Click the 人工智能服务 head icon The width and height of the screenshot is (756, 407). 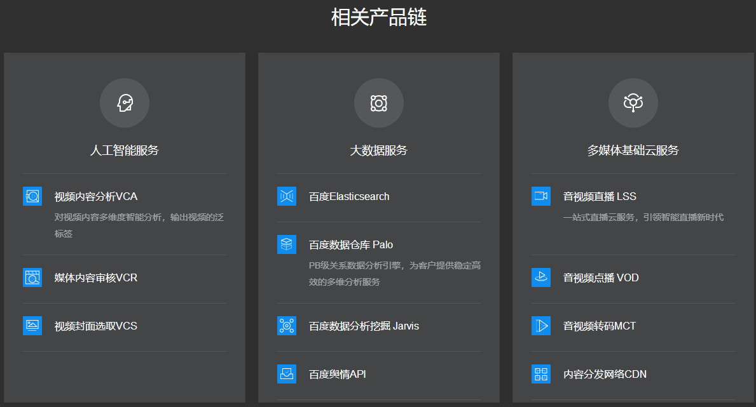tap(125, 103)
